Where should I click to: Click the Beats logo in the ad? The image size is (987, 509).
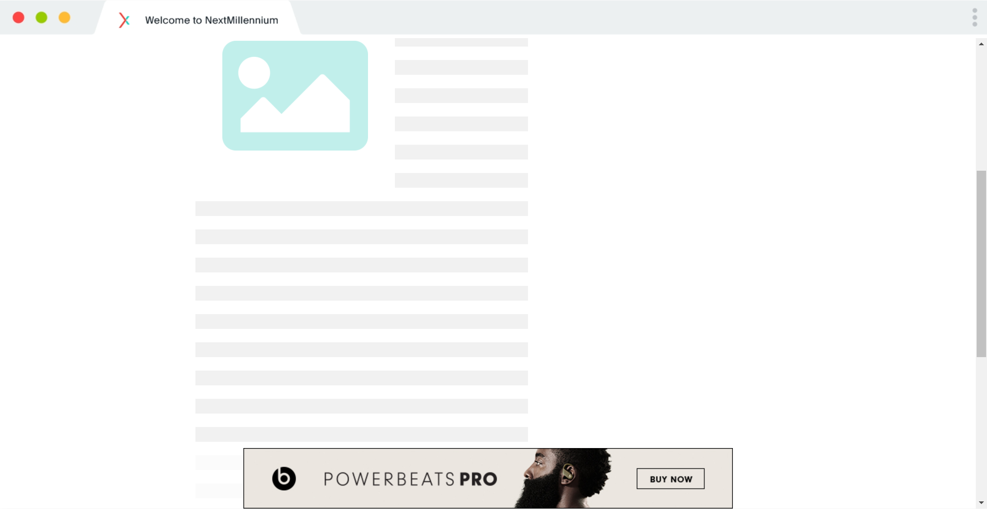pyautogui.click(x=284, y=479)
